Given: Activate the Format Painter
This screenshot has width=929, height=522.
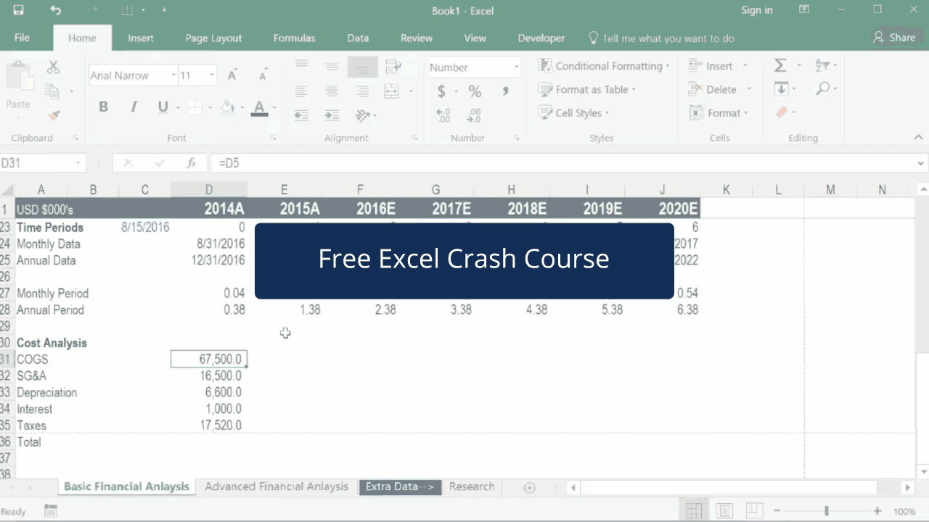Looking at the screenshot, I should (x=54, y=115).
